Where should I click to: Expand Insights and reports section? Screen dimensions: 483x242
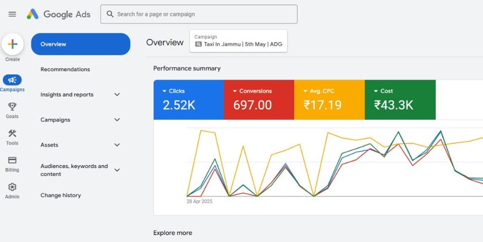point(117,95)
